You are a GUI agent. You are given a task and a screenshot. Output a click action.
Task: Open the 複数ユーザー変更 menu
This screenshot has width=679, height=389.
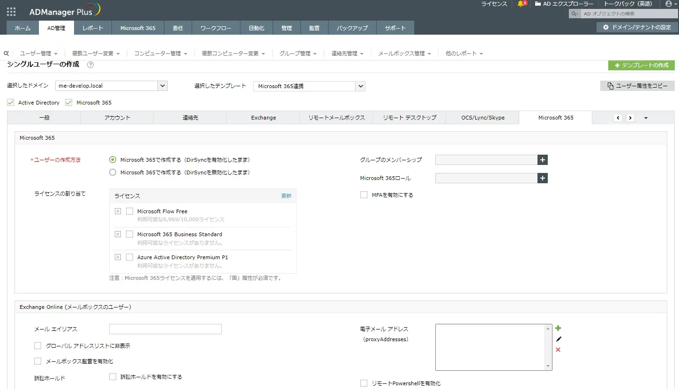96,53
